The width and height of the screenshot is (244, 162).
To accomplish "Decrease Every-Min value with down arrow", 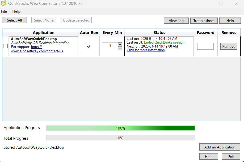I will click(x=120, y=48).
